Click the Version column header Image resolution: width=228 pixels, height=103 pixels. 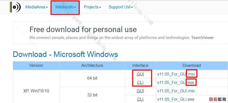coord(36,65)
